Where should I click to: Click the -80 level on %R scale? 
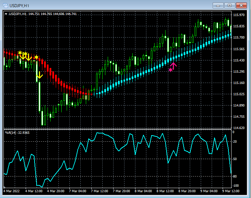(x=235, y=176)
